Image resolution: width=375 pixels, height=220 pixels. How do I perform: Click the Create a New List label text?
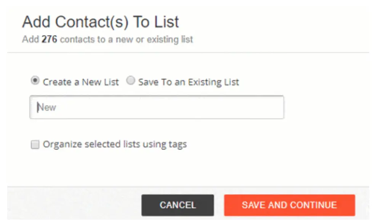click(x=80, y=81)
